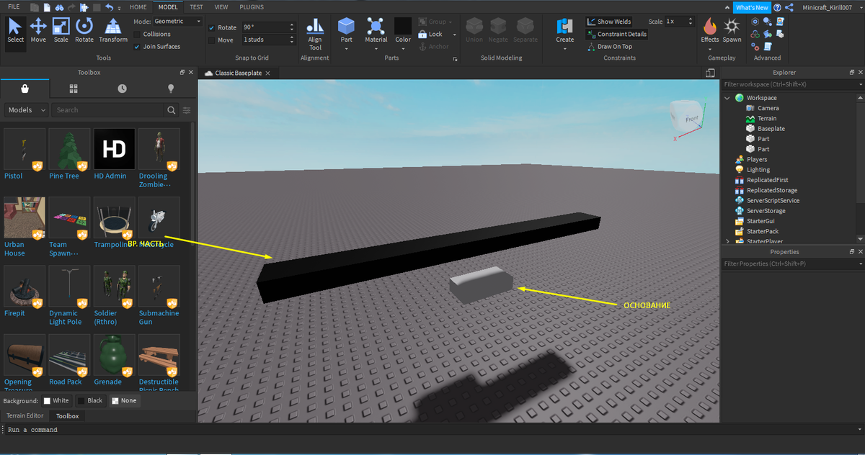Click the Union solid modeling tool
Image resolution: width=865 pixels, height=455 pixels.
pyautogui.click(x=474, y=30)
